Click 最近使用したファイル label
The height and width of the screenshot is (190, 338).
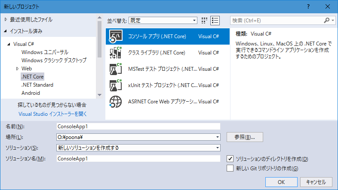(x=31, y=20)
